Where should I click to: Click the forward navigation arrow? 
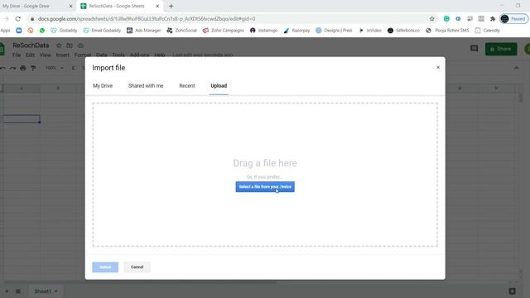click(6, 19)
